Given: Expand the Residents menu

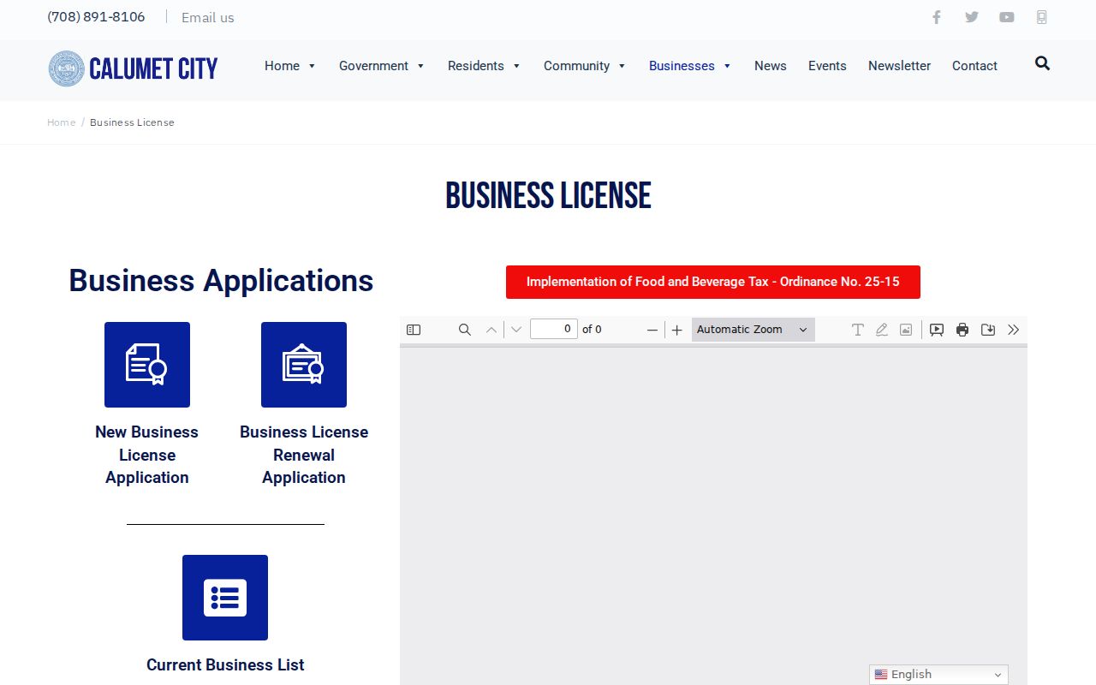Looking at the screenshot, I should pos(484,66).
